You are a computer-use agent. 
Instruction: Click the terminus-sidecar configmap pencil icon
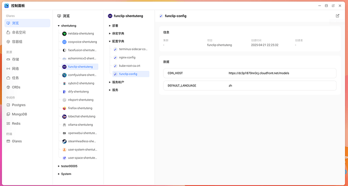tap(115, 49)
